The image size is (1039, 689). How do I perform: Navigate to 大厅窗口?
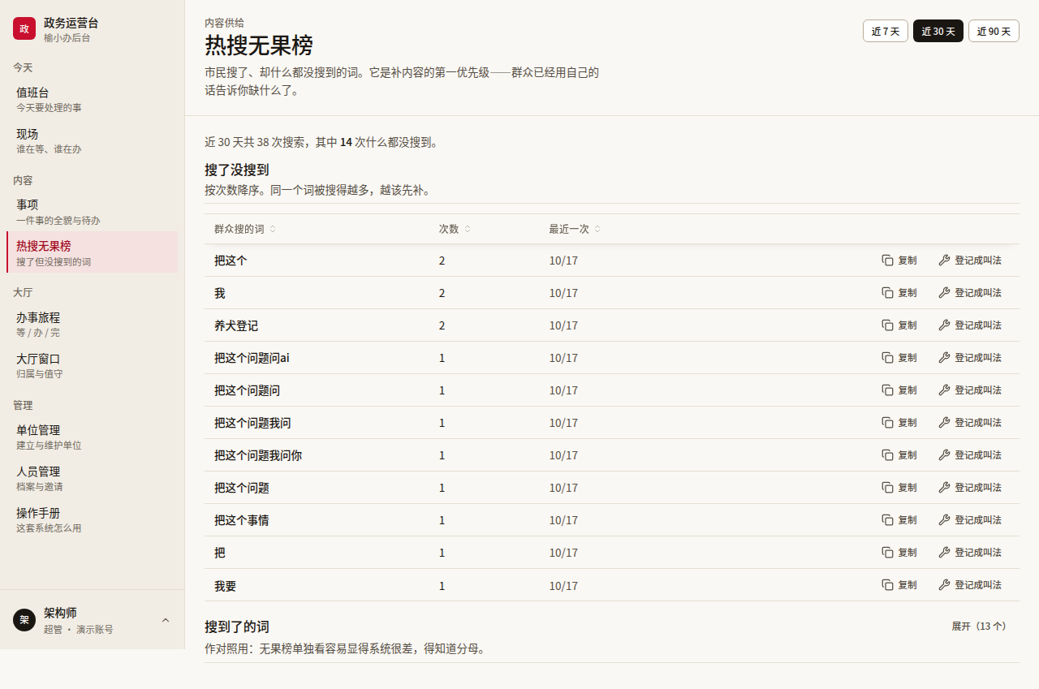[x=92, y=365]
